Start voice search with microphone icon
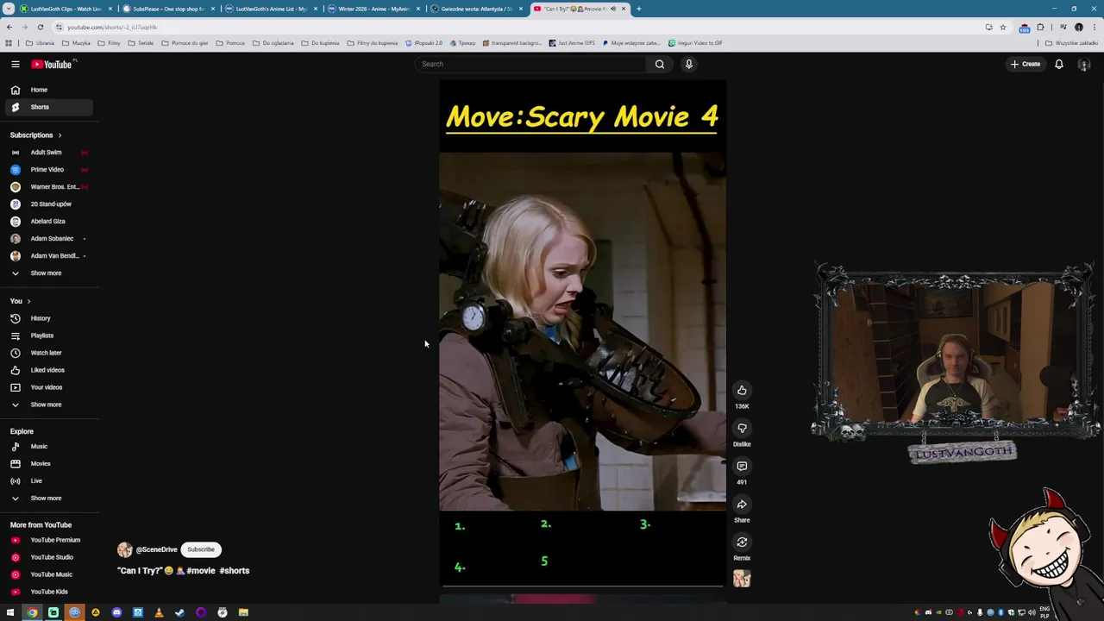Viewport: 1104px width, 621px height. click(689, 64)
